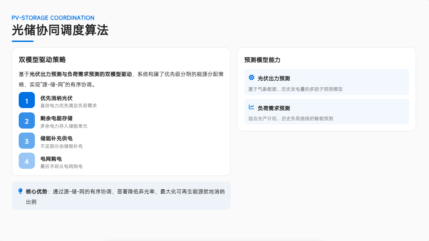The height and width of the screenshot is (241, 429).
Task: Click the gear icon beside 光伏出力预测
Action: tap(251, 78)
